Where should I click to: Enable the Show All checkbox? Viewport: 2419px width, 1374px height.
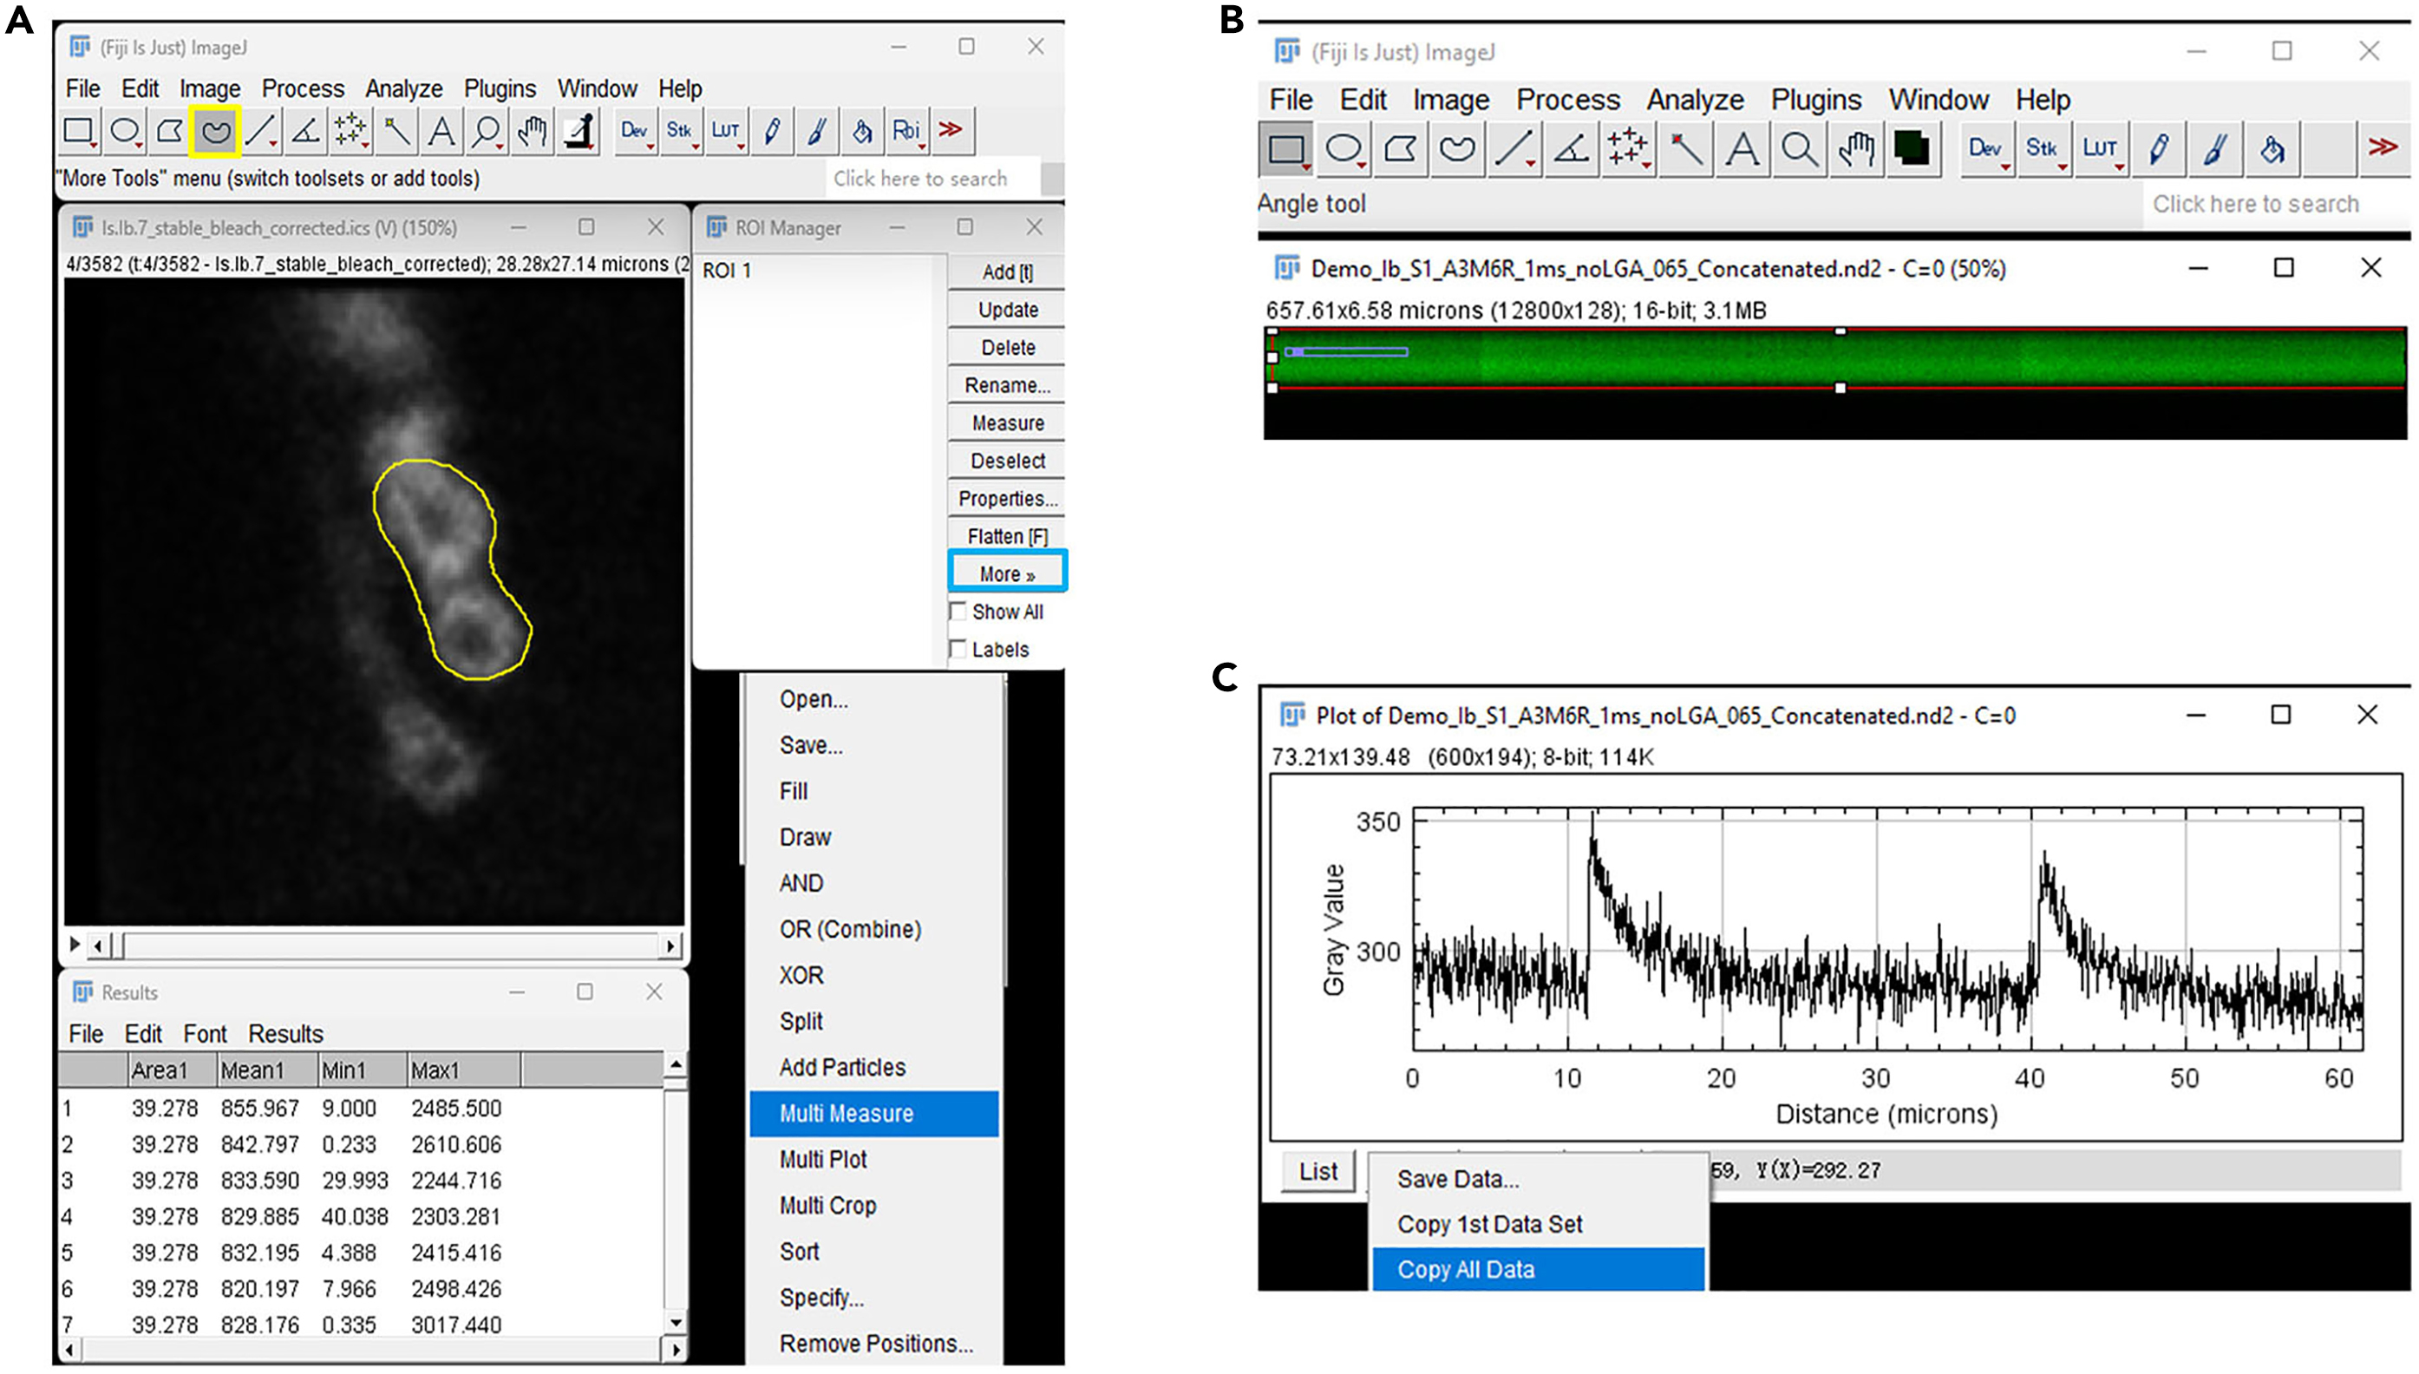coord(958,612)
